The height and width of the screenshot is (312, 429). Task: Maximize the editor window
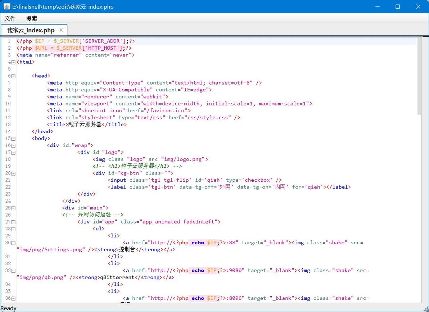[398, 6]
